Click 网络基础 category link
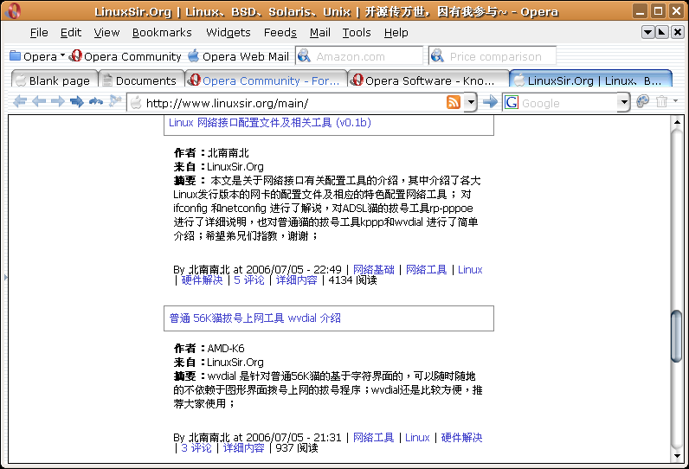689x469 pixels. (374, 270)
